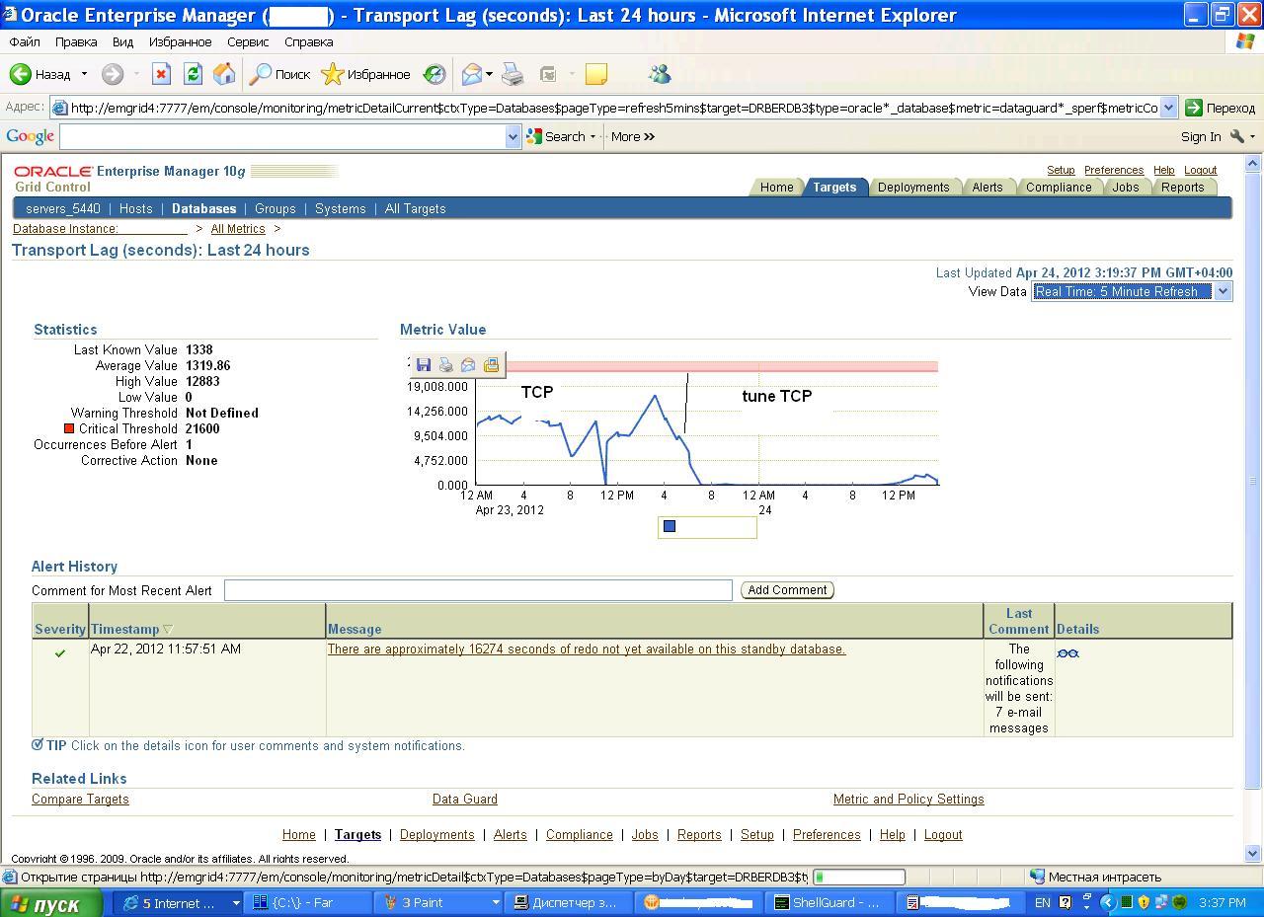Click the blue chart legend swatch

(x=670, y=527)
